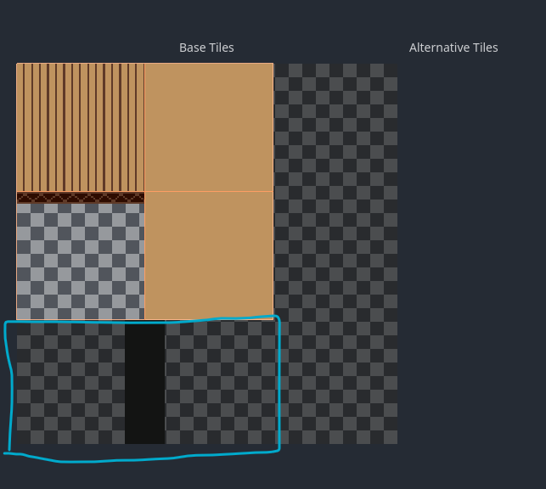Click the Base Tiles heading

click(206, 48)
